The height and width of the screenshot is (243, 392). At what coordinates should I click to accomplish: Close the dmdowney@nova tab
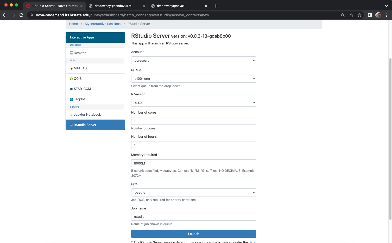pyautogui.click(x=206, y=6)
